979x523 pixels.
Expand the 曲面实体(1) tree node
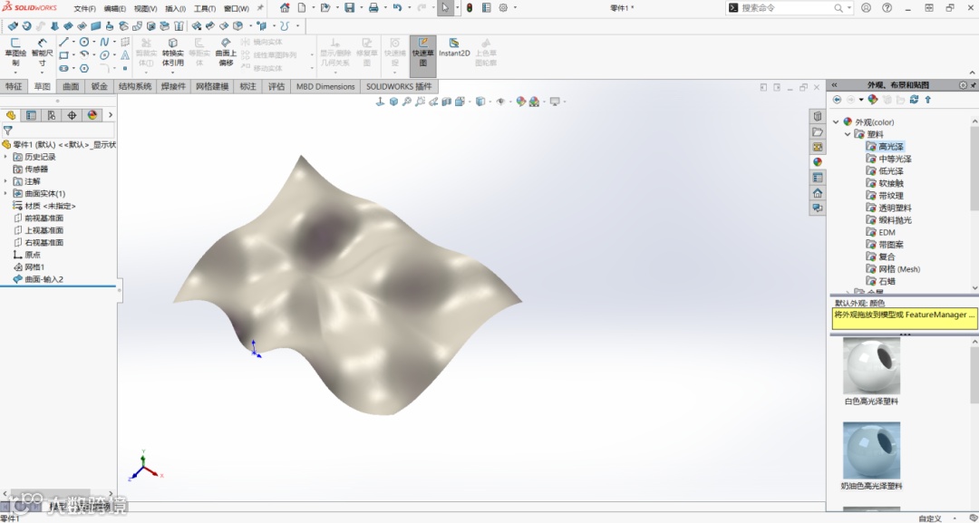click(x=5, y=193)
